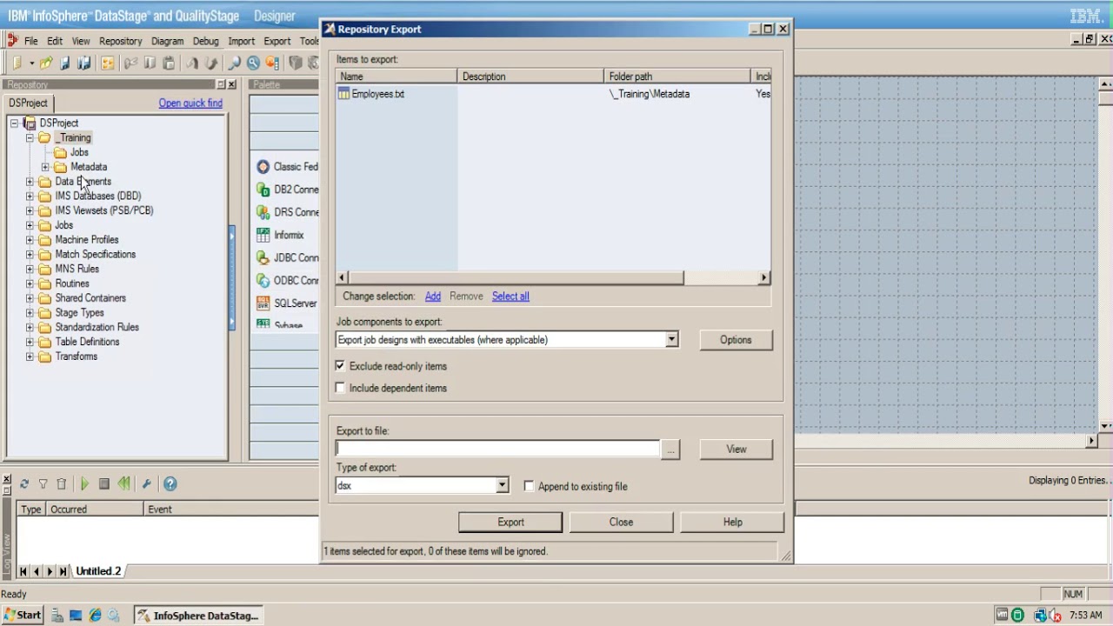Click the Filter funnel icon in Log View
Screen dimensions: 1113x626
43,484
